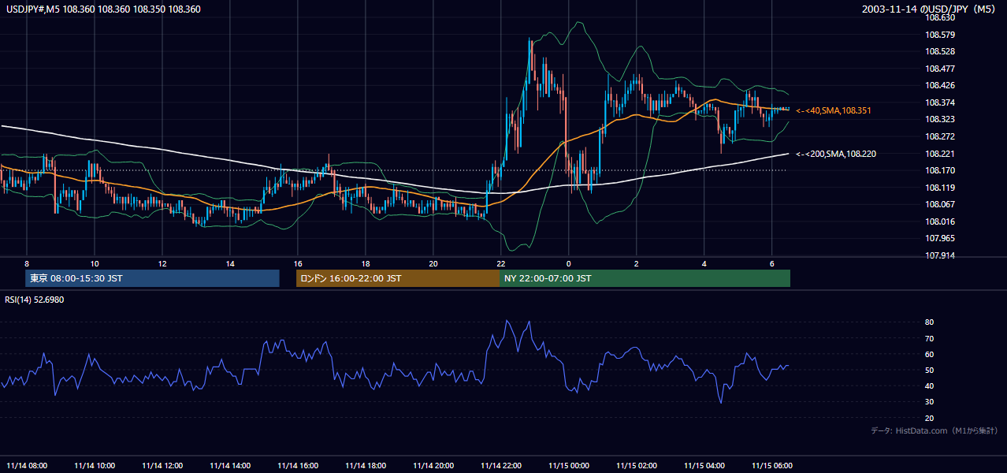
Task: Click bottom timestamp 11/14 12:00
Action: click(162, 466)
